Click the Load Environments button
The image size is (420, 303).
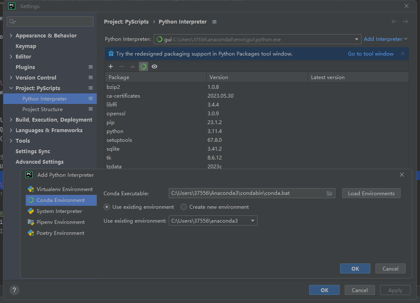[371, 194]
